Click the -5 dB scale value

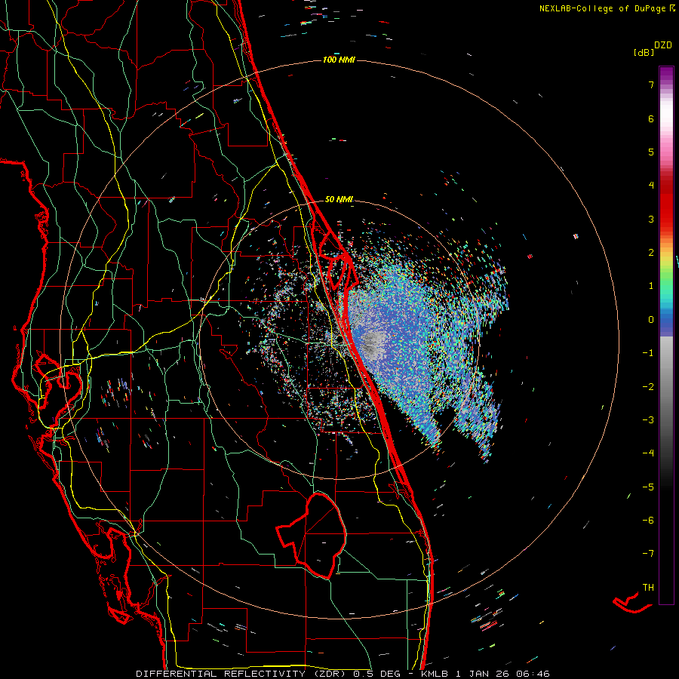point(648,487)
